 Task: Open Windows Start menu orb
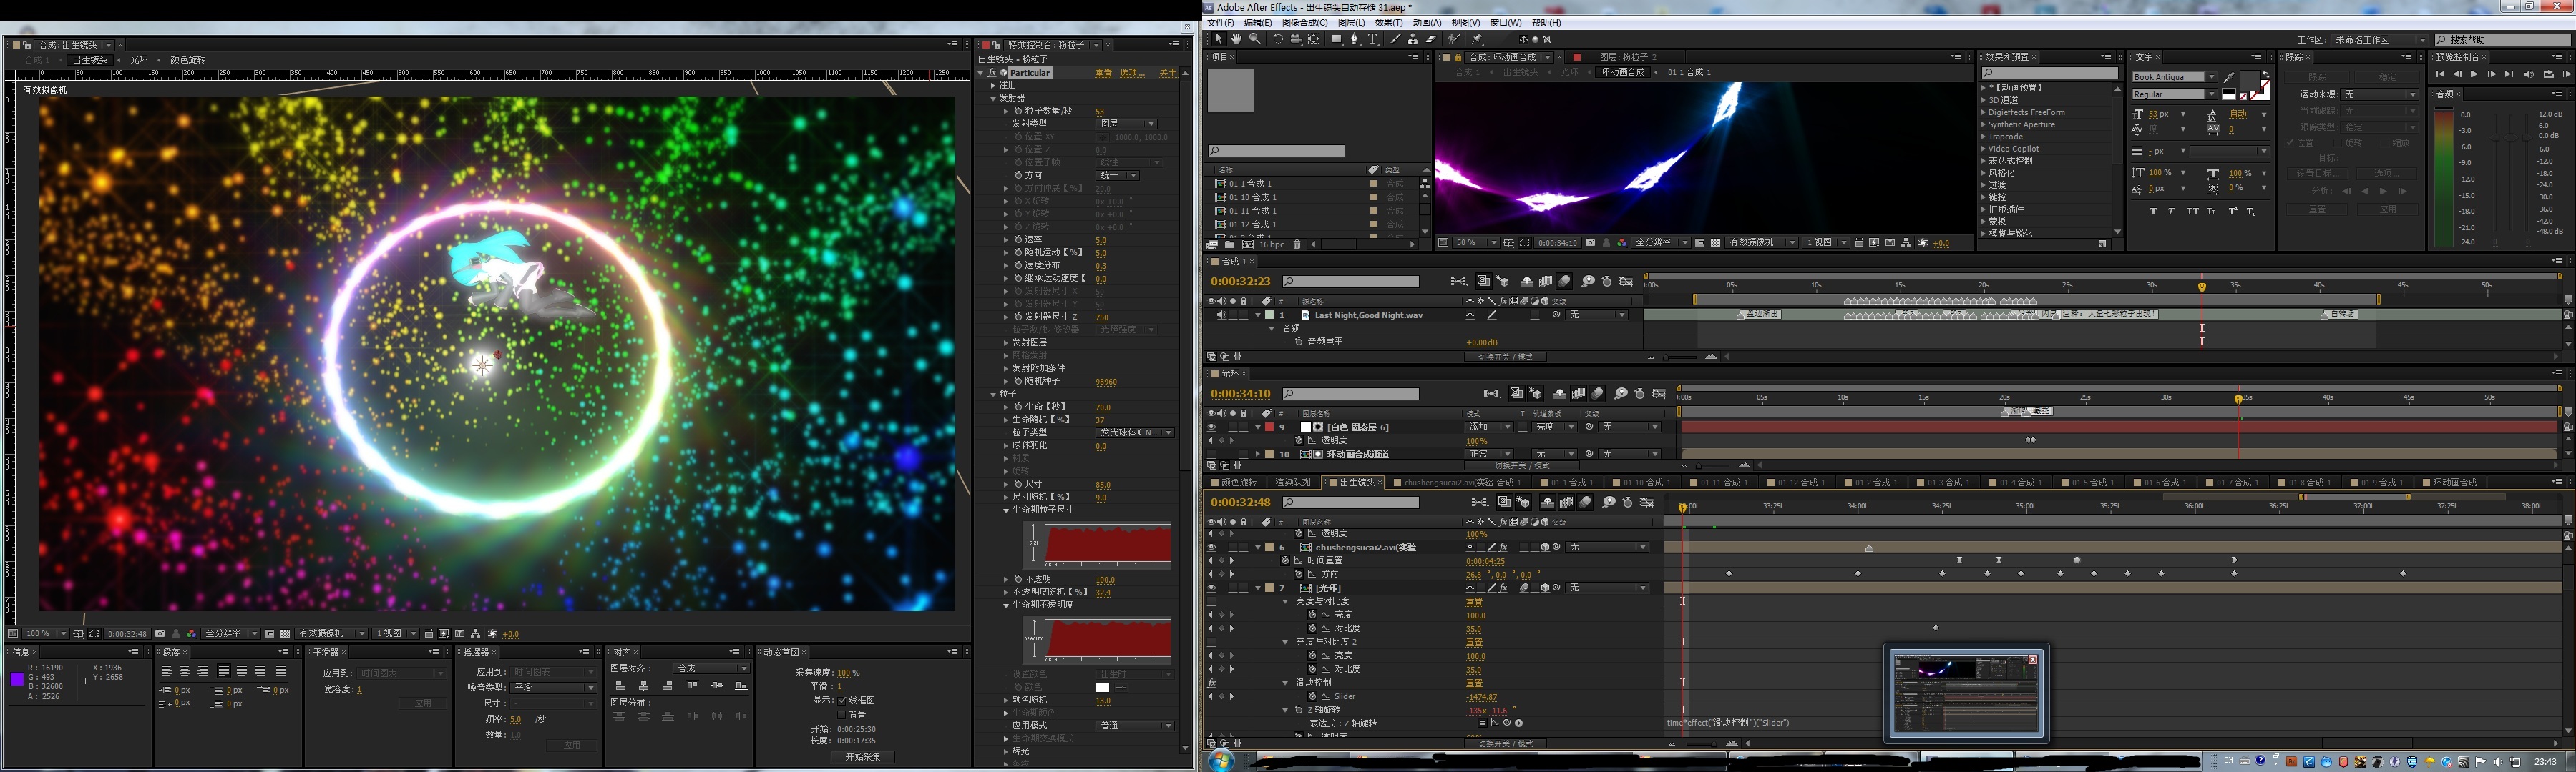pyautogui.click(x=1221, y=761)
